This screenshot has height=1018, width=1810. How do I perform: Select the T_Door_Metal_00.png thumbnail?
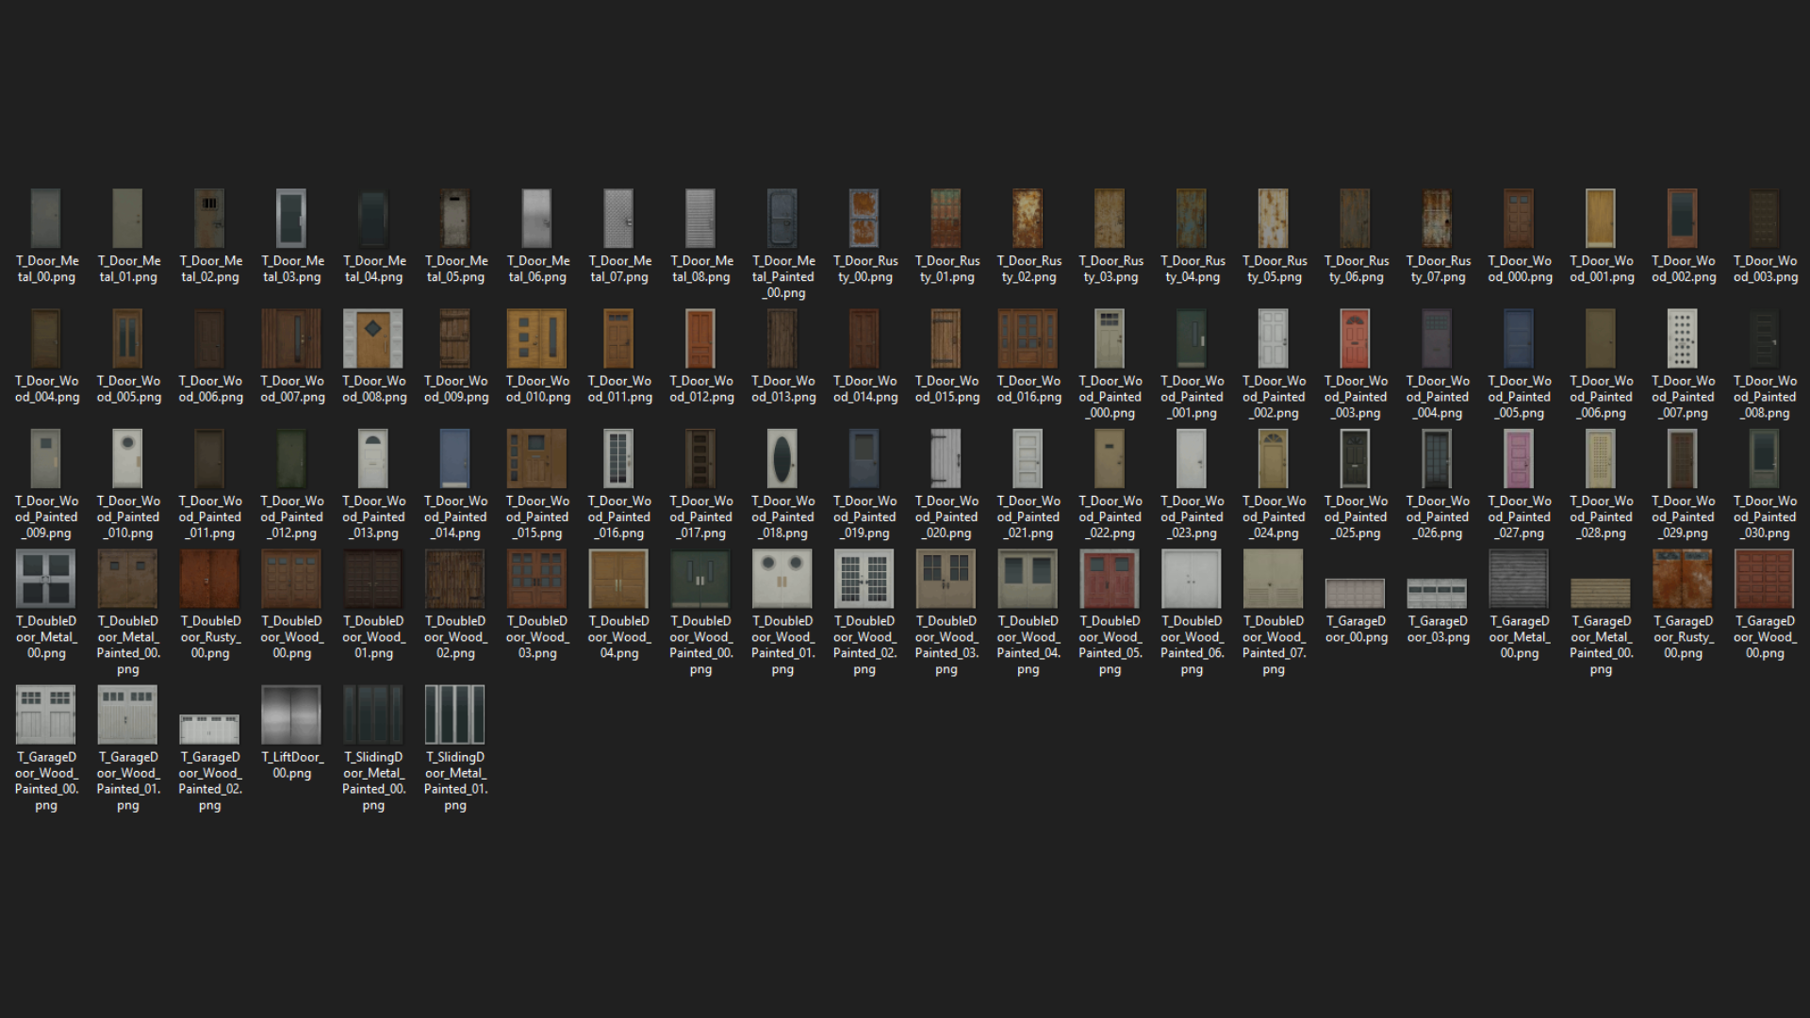click(x=45, y=219)
